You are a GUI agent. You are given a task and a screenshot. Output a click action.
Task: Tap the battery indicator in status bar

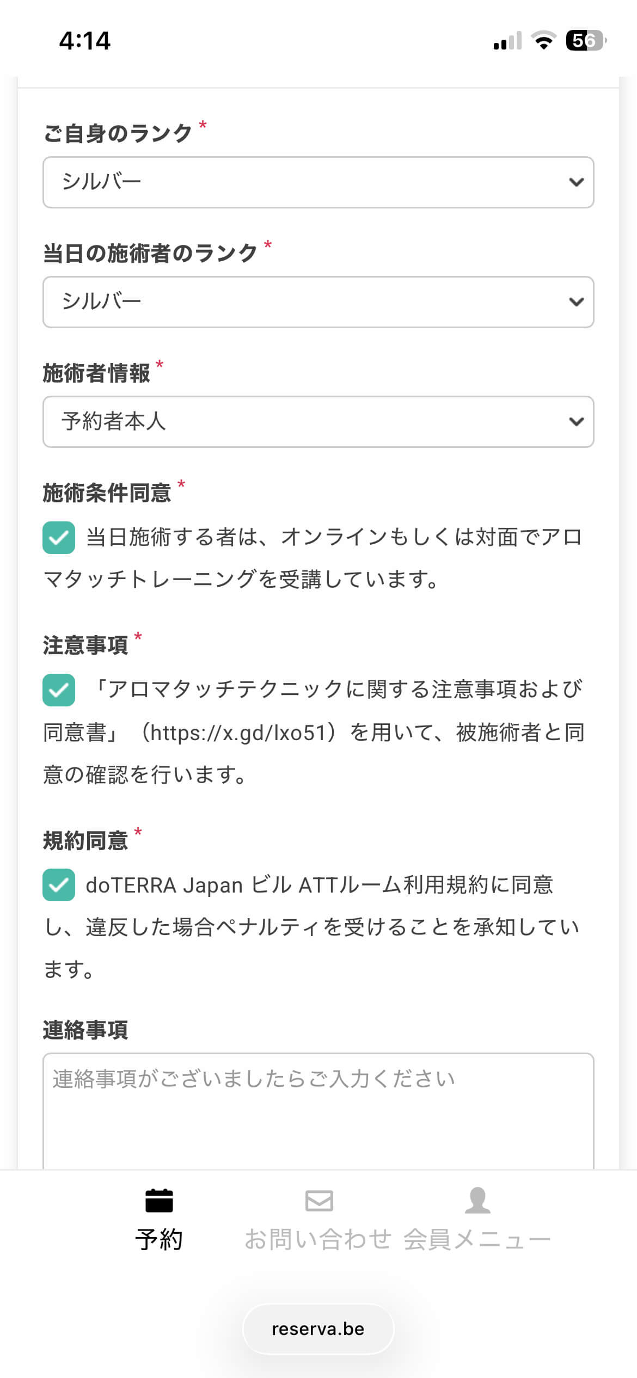click(x=586, y=41)
